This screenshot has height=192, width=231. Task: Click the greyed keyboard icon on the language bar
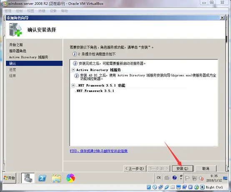(167, 178)
